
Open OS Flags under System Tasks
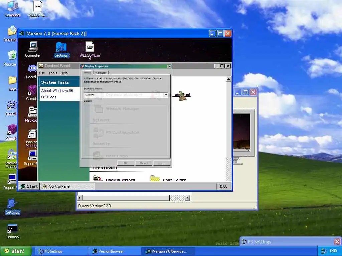coord(49,97)
